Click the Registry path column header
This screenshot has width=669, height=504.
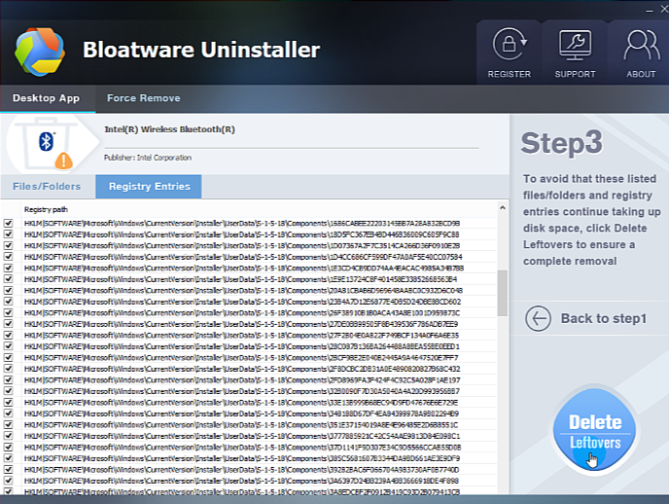click(x=46, y=209)
